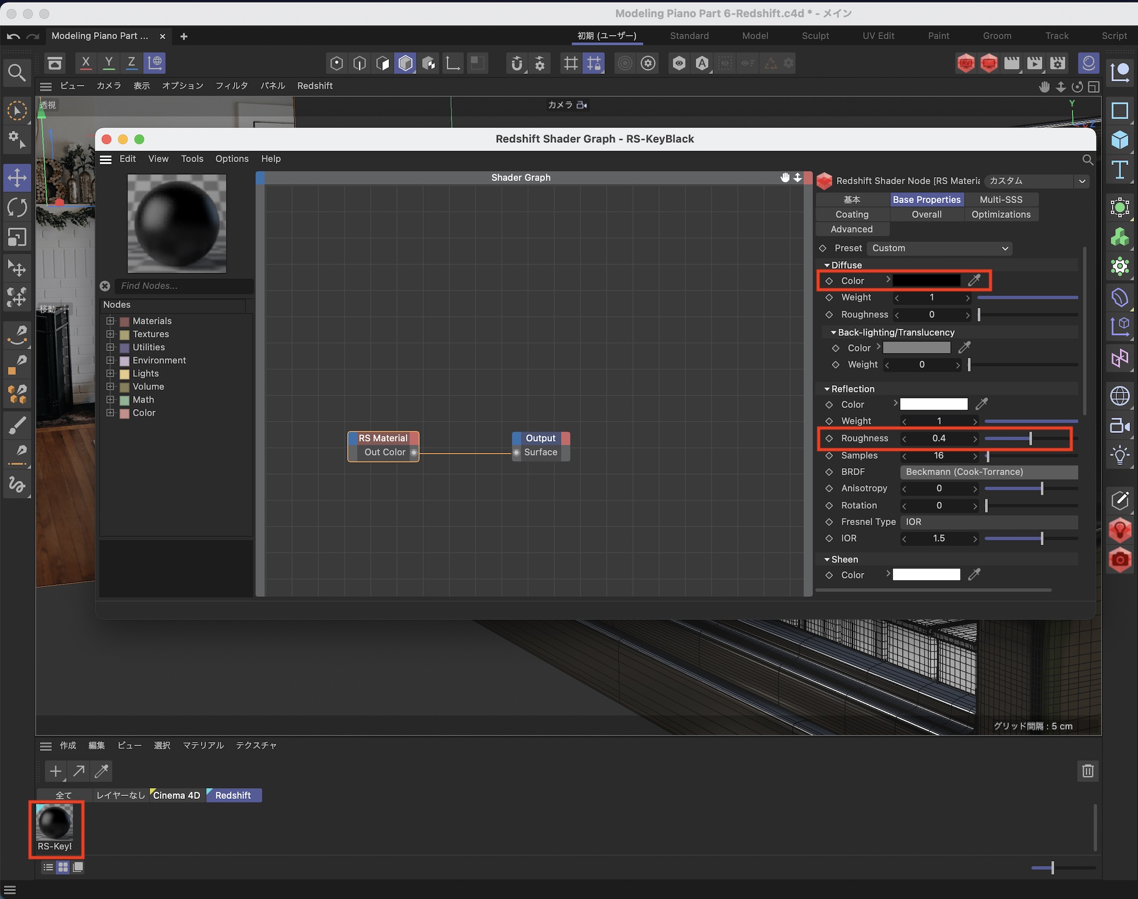Open the Tools menu in Shader Graph
This screenshot has width=1138, height=899.
coord(192,159)
